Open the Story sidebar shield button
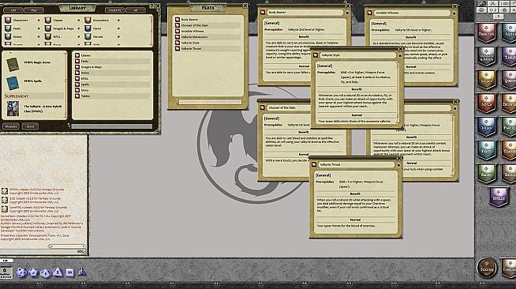Screen dimensions: 516x289 (x=486, y=80)
